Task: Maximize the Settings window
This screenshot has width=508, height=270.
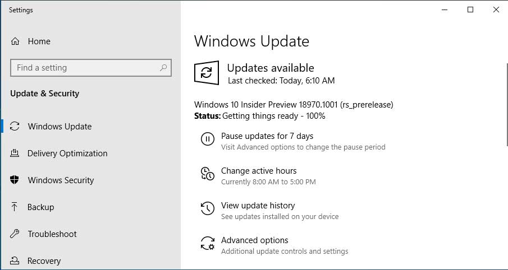Action: 470,10
